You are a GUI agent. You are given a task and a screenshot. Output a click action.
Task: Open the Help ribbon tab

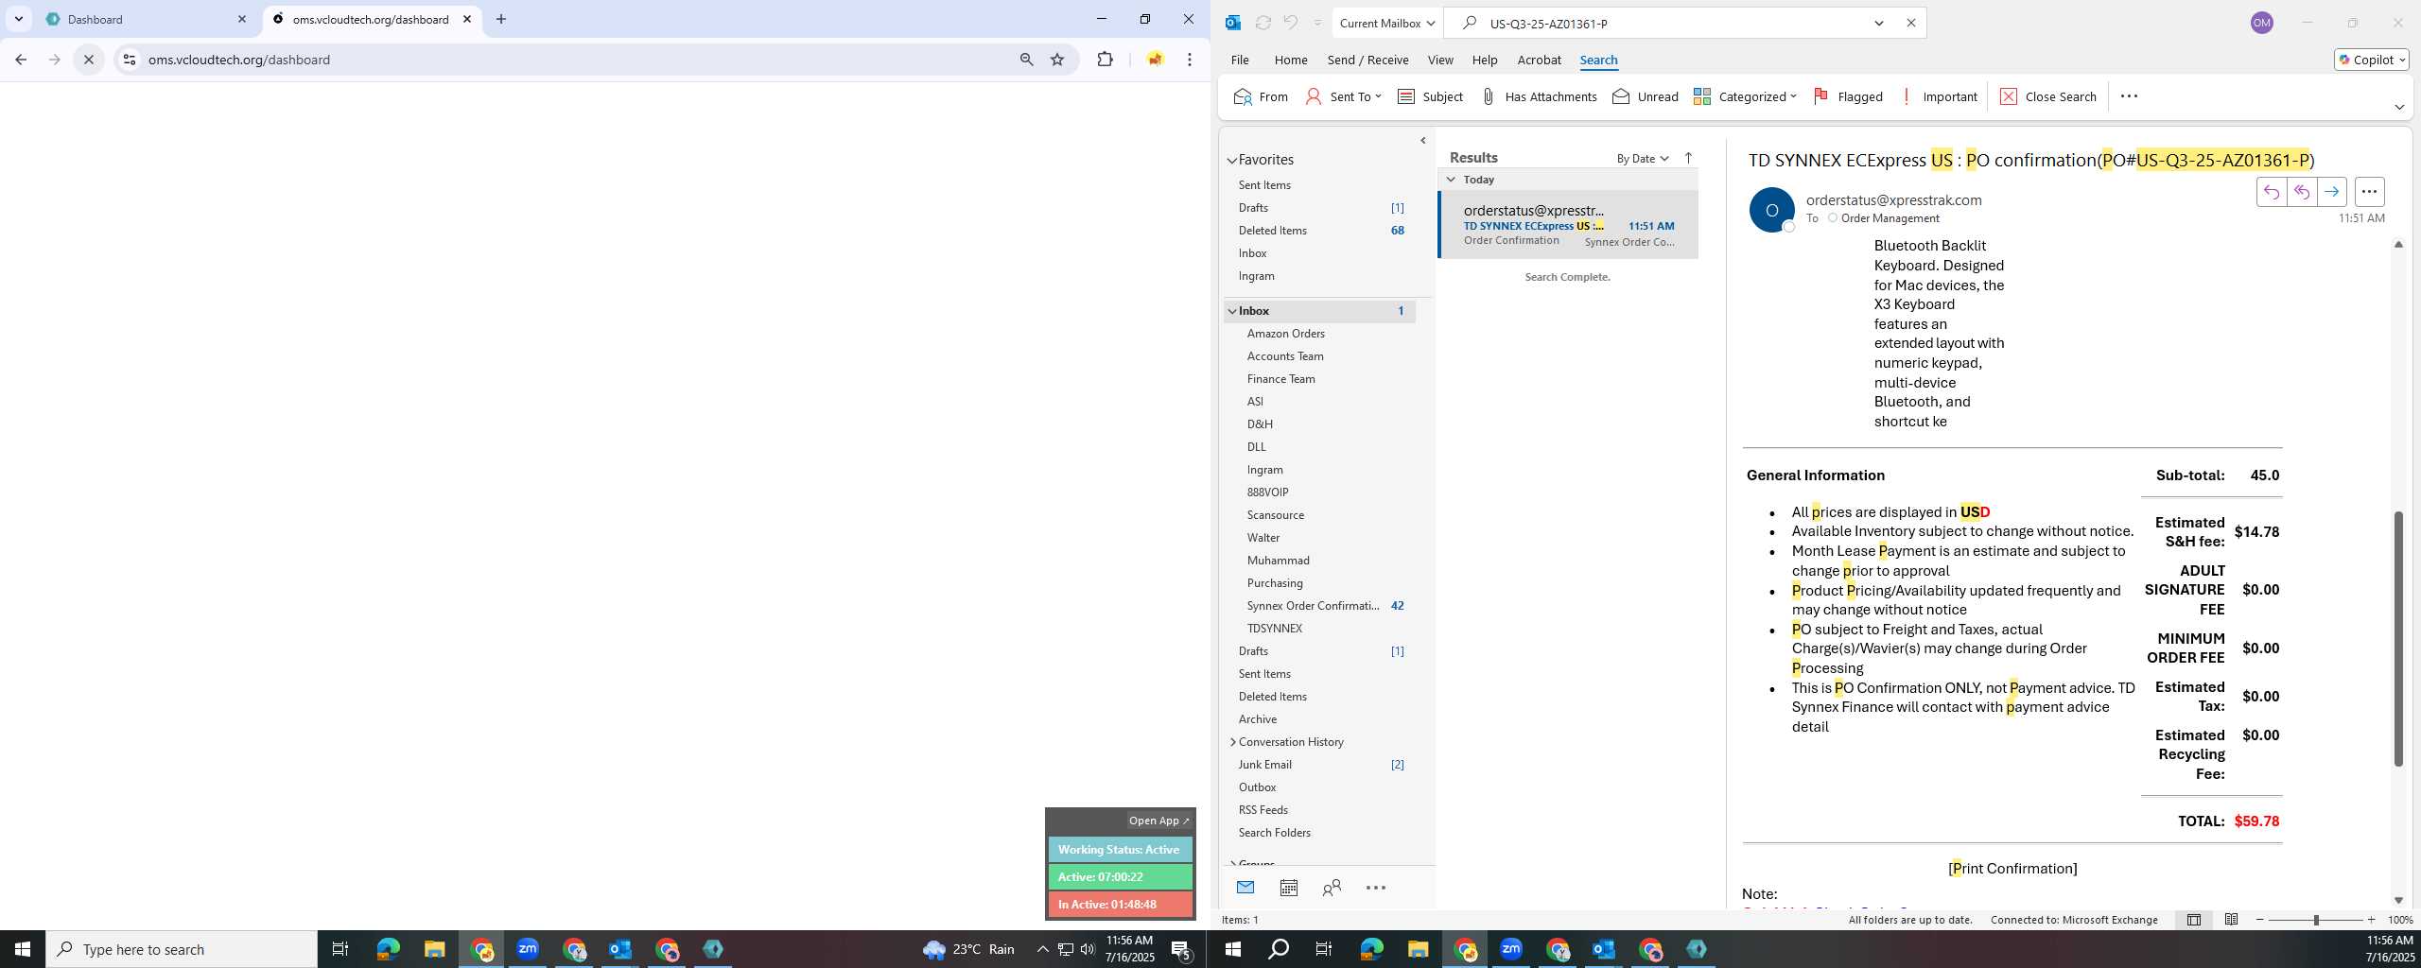[x=1484, y=60]
